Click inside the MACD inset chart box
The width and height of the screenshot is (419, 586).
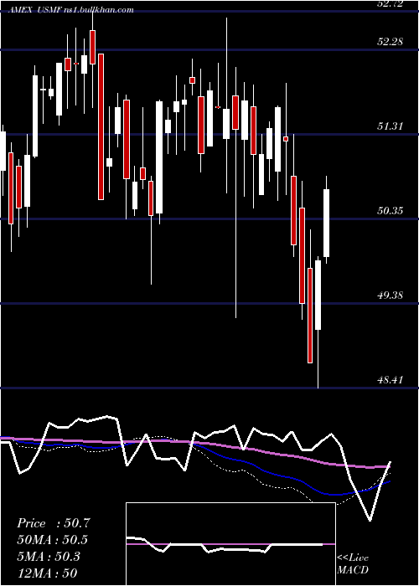point(230,544)
